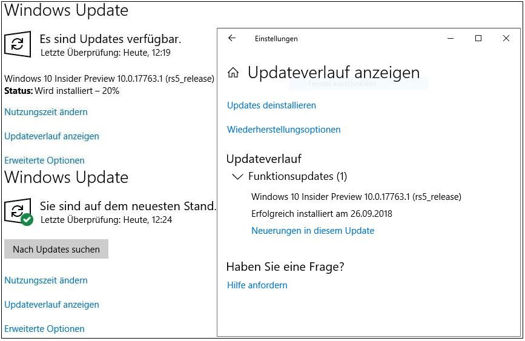This screenshot has height=341, width=525.
Task: Go back using the Einstellungen back arrow
Action: [x=231, y=38]
